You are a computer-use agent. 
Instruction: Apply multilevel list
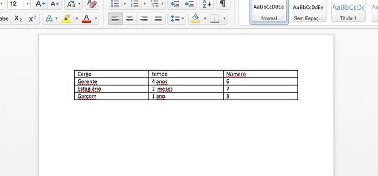coord(154,4)
